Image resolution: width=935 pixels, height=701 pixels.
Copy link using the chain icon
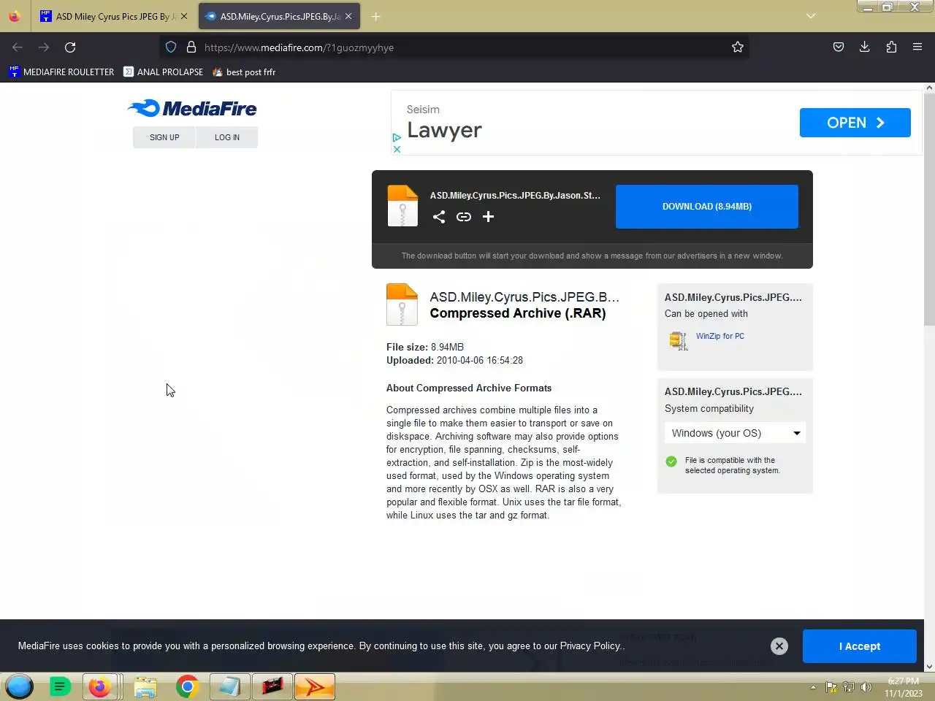coord(464,217)
